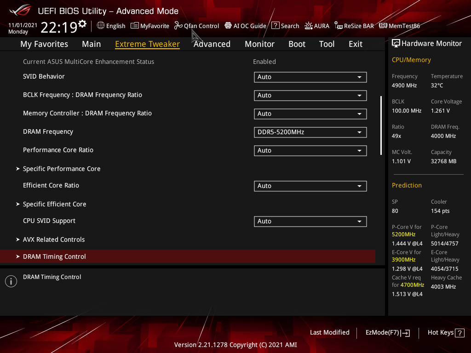Open SVID Behavior dropdown
Viewport: 471px width, 353px height.
(310, 77)
